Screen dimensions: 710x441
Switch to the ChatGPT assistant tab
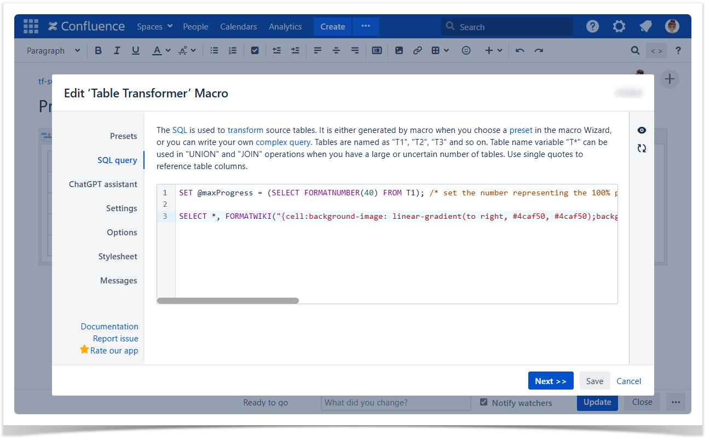point(103,184)
